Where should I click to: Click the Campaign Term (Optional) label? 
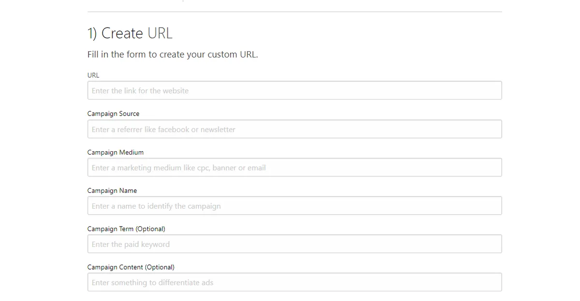click(x=126, y=229)
